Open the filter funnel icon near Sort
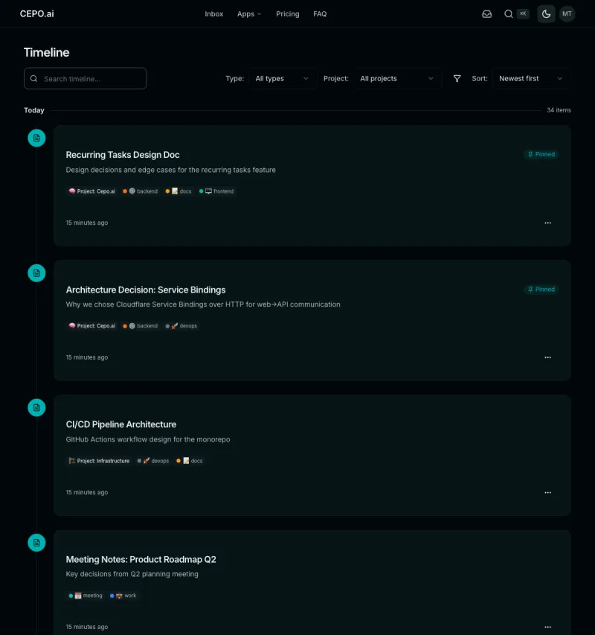This screenshot has height=635, width=595. pos(457,78)
